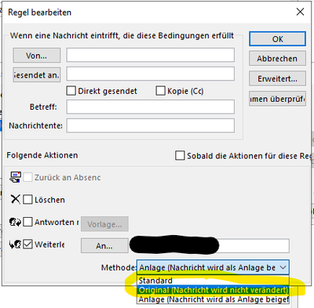
Task: Click the return-to-sender icon beside Zurück an Absender
Action: click(x=15, y=177)
